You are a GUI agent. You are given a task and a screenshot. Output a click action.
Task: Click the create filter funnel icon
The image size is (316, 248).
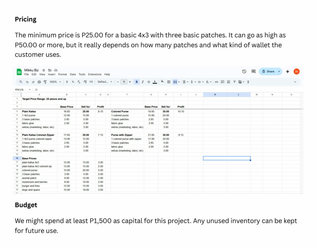click(234, 82)
